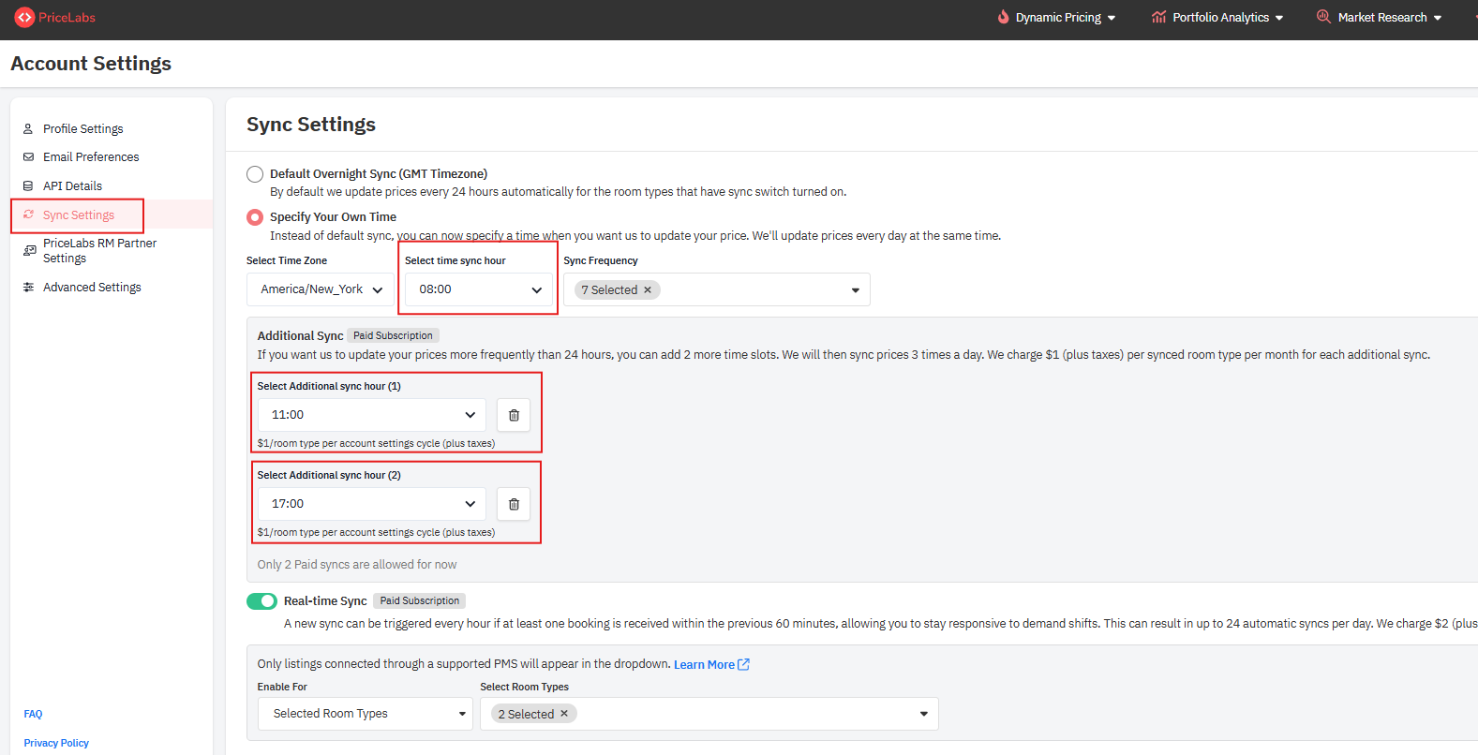
Task: Toggle off the Real-time Sync switch
Action: tap(261, 601)
